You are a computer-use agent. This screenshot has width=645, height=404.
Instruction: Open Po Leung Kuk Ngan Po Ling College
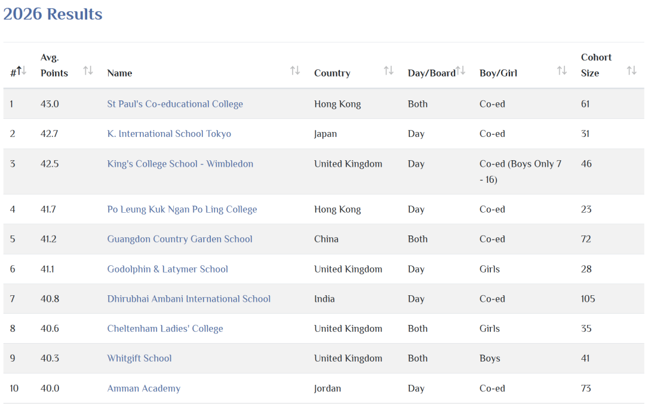[x=182, y=209]
